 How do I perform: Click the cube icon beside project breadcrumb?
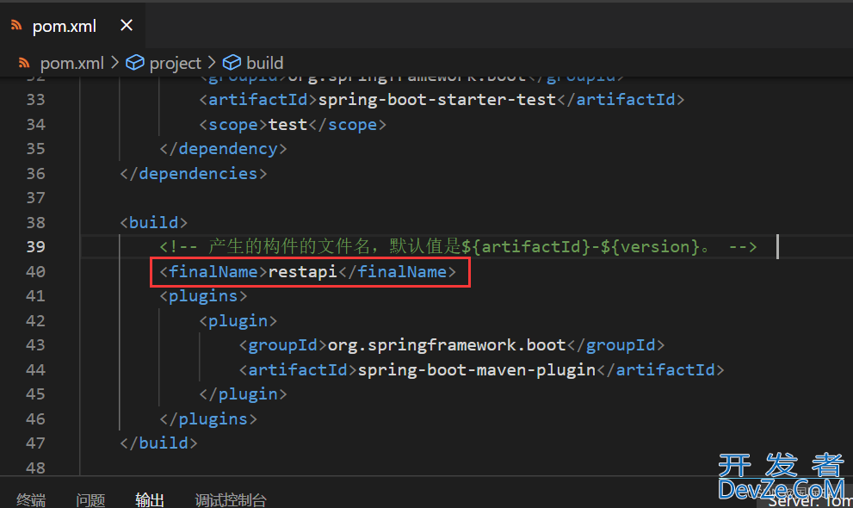(135, 63)
